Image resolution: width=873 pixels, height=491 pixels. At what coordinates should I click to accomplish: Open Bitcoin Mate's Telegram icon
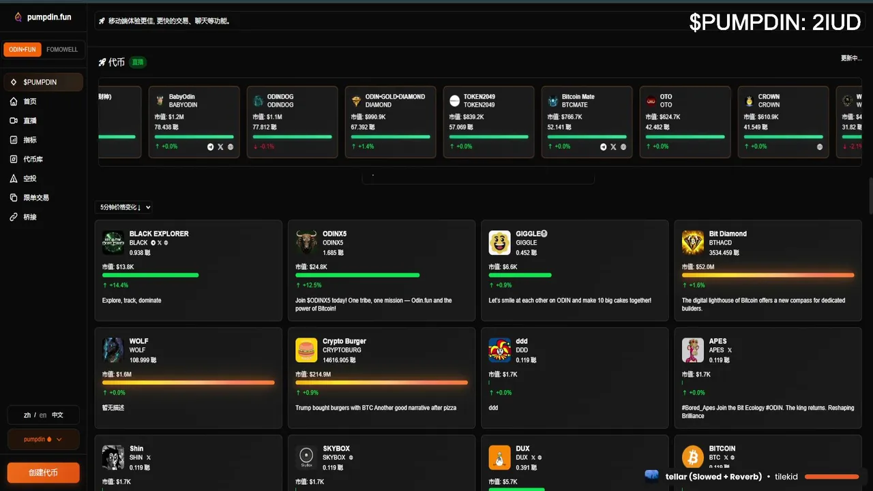(603, 147)
